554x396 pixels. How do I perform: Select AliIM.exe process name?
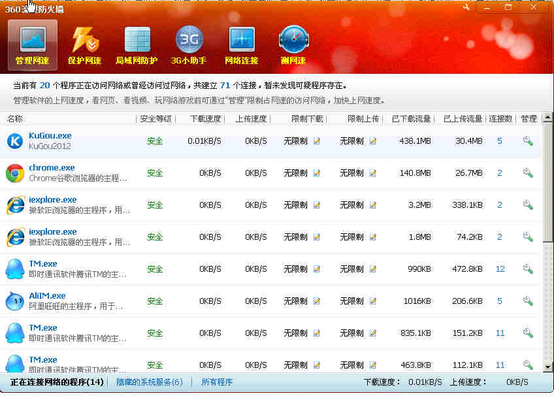click(x=47, y=295)
